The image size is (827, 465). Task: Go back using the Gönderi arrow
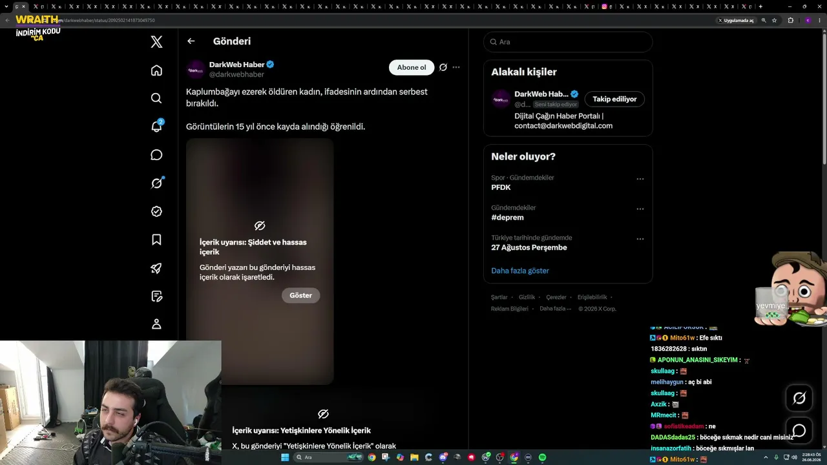point(191,41)
